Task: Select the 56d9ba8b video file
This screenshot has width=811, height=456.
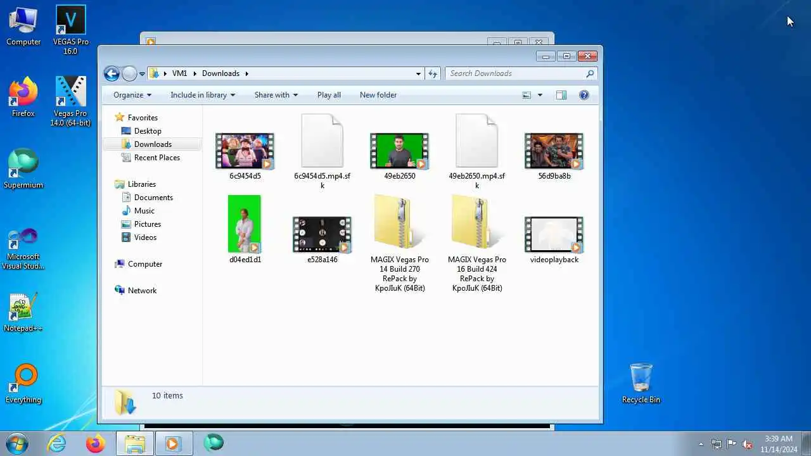Action: (x=554, y=156)
